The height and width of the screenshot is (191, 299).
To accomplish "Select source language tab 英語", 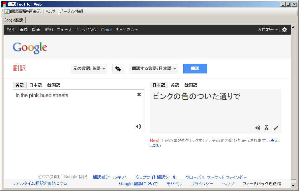I will click(20, 85).
